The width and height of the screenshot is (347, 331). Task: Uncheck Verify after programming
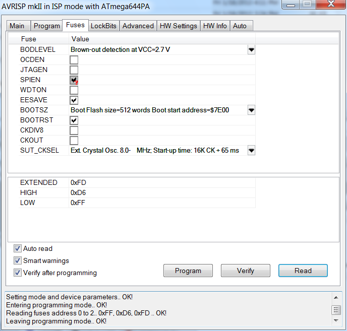click(18, 273)
